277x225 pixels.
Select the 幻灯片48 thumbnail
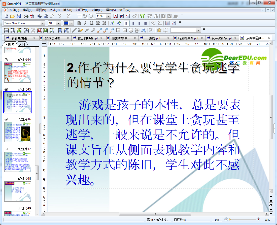[18, 191]
